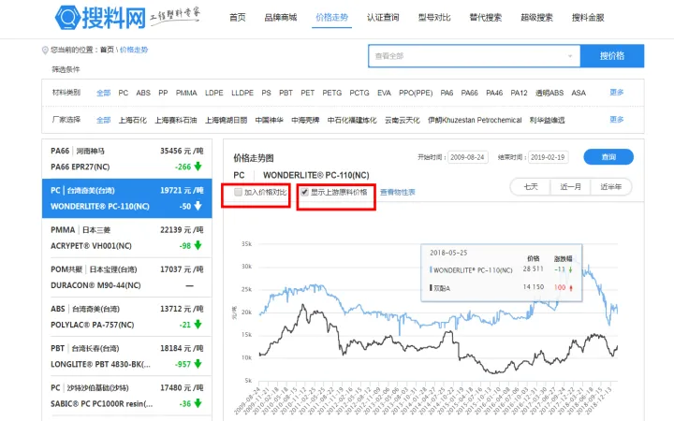Filter material category by LDPE
Viewport: 674px width, 421px height.
click(214, 93)
